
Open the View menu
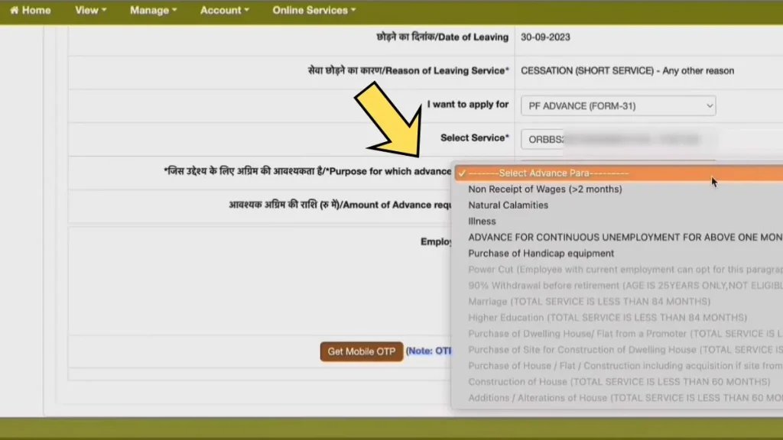point(90,11)
